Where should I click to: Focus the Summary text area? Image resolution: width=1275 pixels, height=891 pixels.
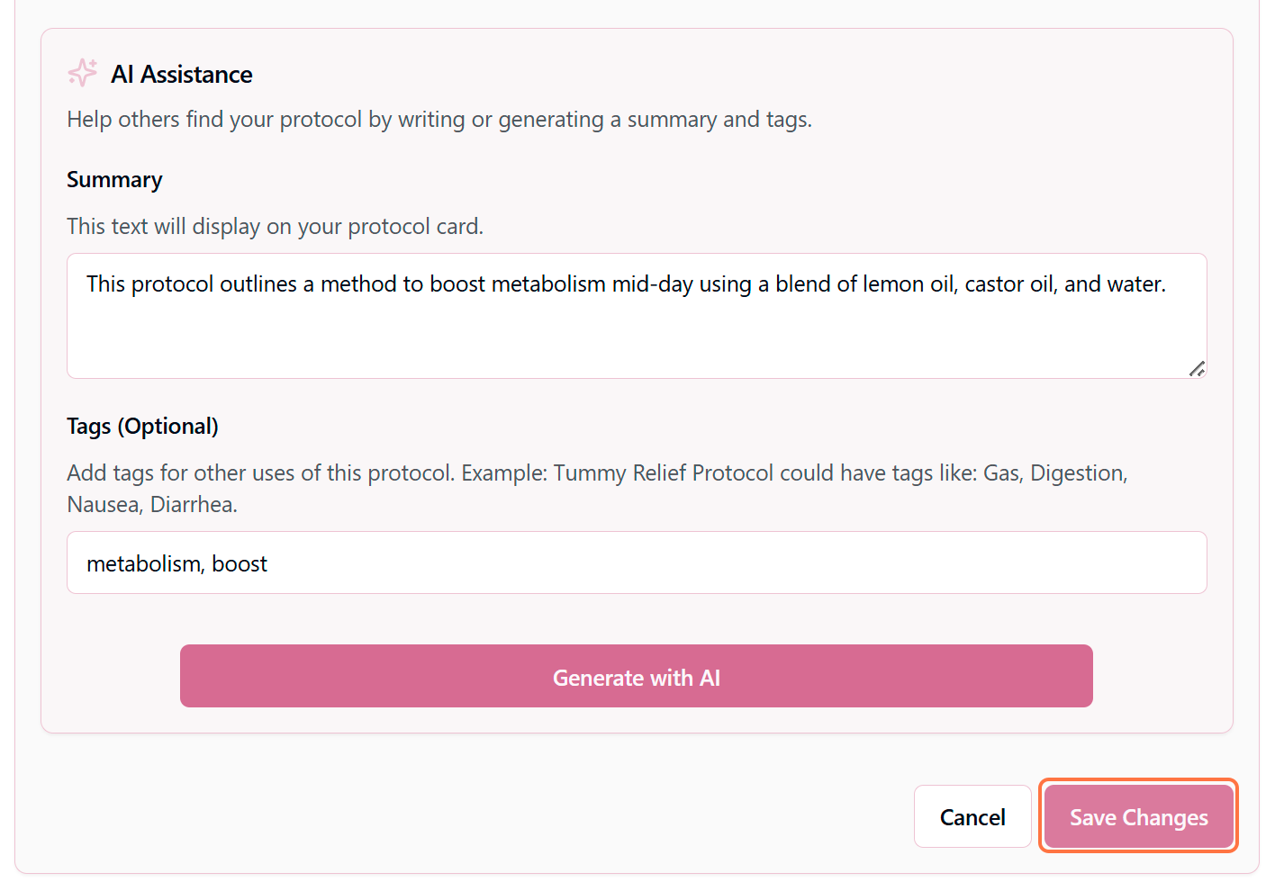point(636,328)
